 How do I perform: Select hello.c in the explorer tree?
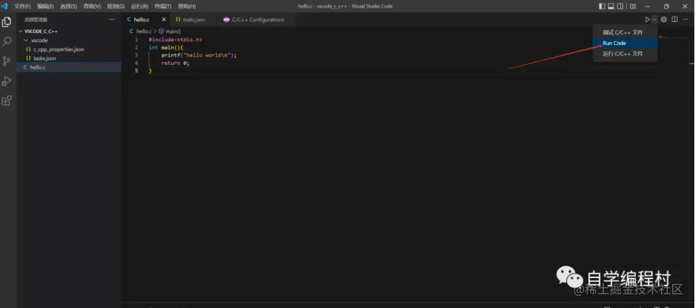pos(68,67)
